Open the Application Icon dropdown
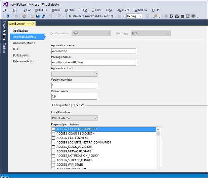The image size is (208, 178). click(75, 74)
